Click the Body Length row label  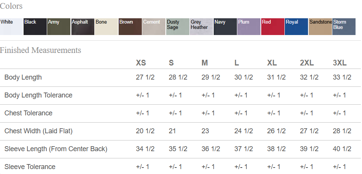coord(23,77)
